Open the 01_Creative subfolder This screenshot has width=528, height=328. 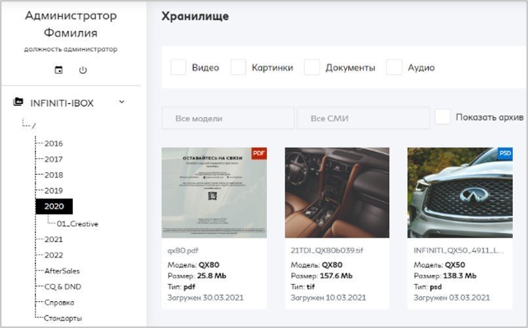pos(77,224)
